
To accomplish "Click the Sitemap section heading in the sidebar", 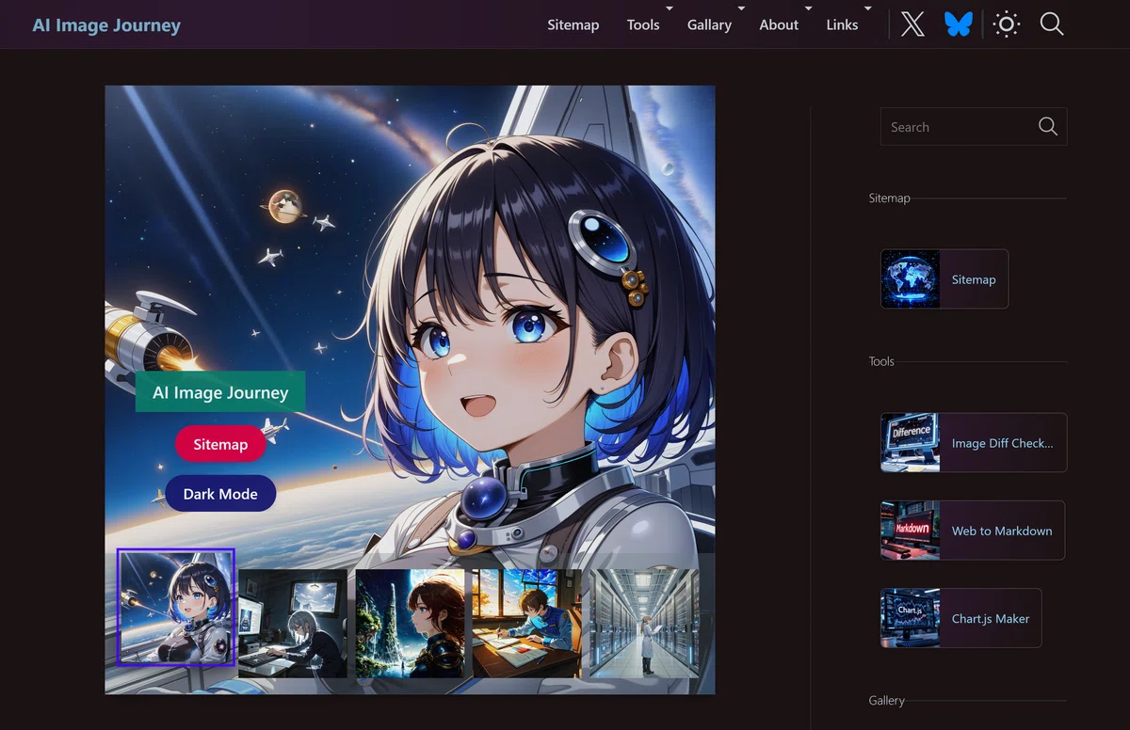I will [890, 198].
